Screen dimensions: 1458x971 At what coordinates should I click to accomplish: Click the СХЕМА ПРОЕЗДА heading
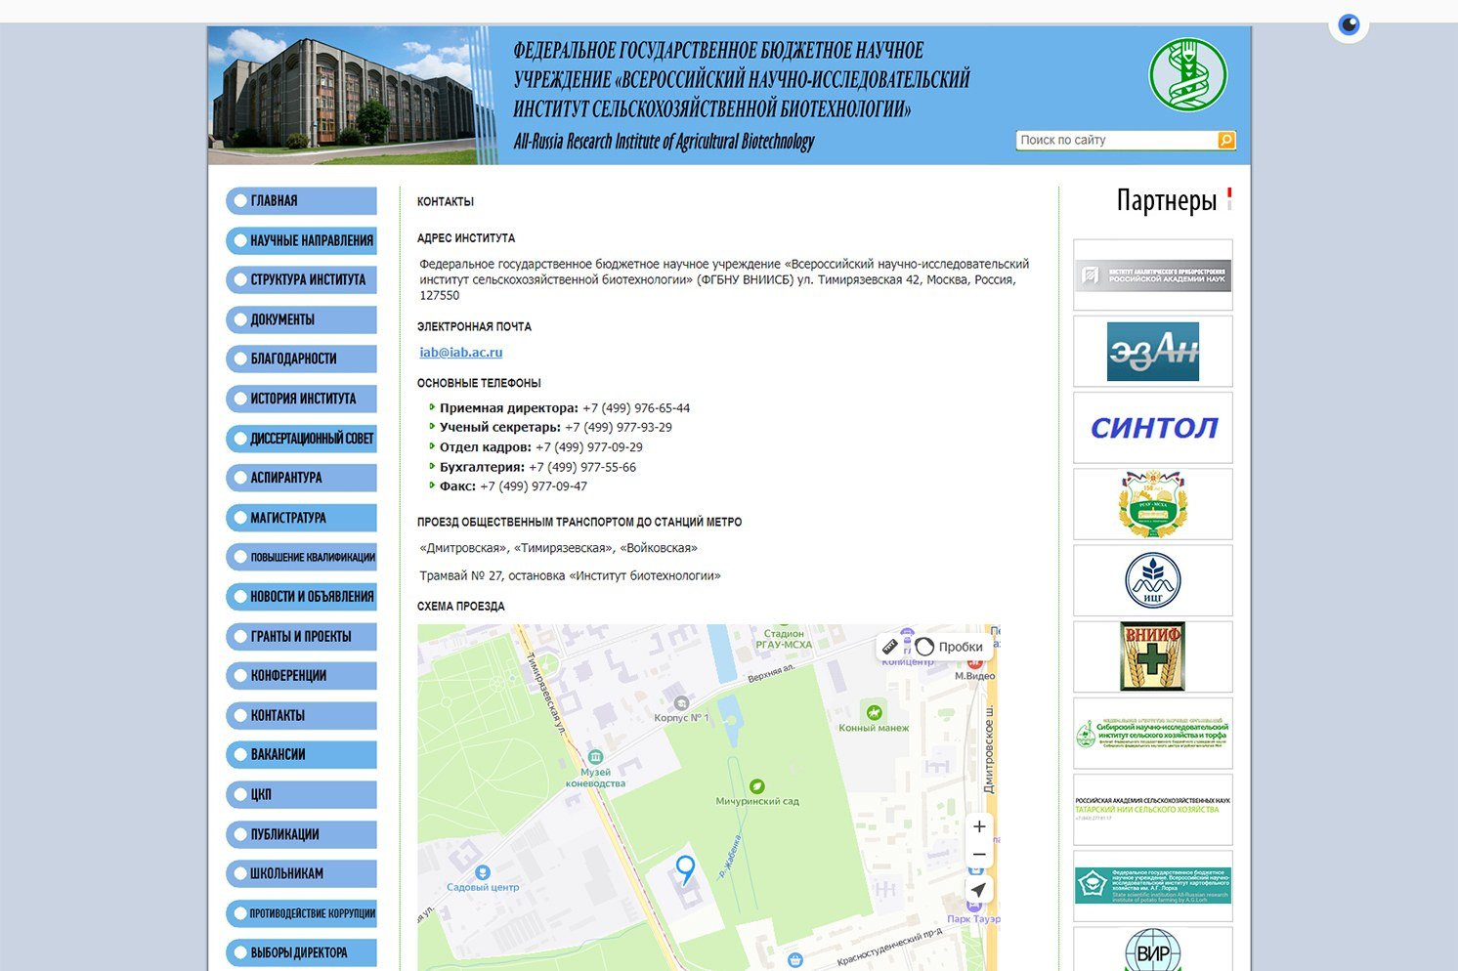coord(461,607)
